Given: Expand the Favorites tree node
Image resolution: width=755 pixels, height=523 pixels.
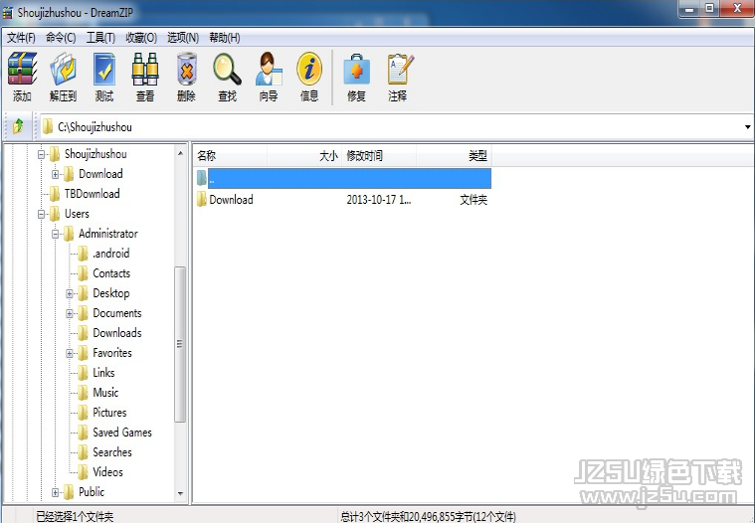Looking at the screenshot, I should 70,353.
